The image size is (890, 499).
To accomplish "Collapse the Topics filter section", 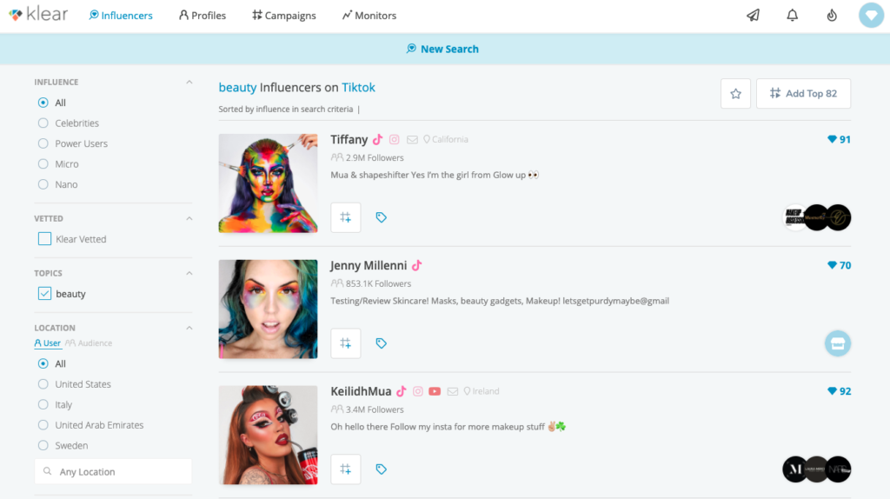I will [189, 274].
